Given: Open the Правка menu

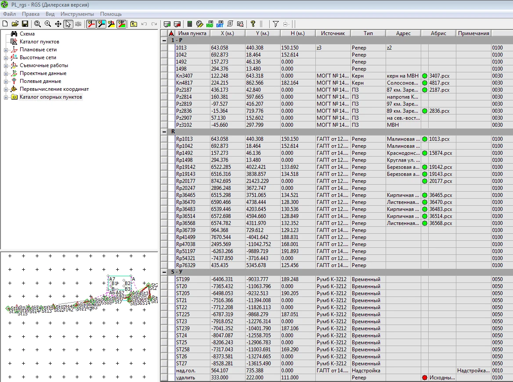Looking at the screenshot, I should (x=31, y=14).
